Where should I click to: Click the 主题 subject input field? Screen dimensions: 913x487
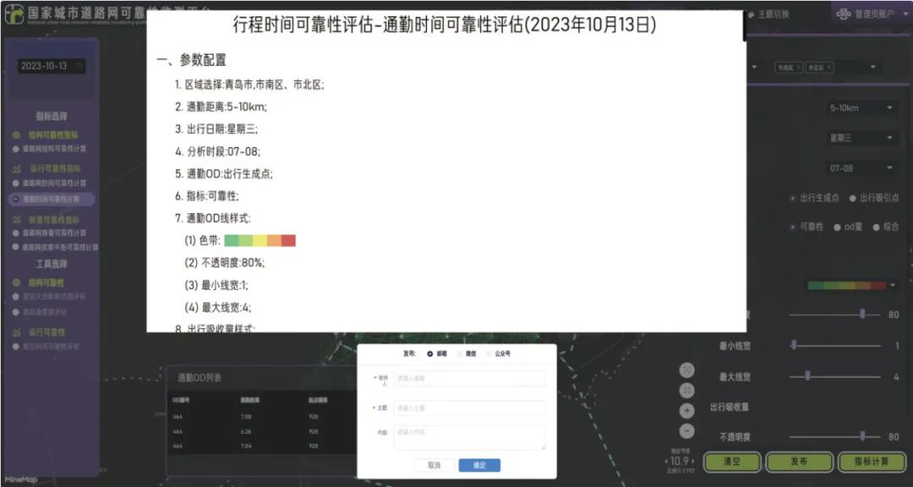(x=469, y=408)
